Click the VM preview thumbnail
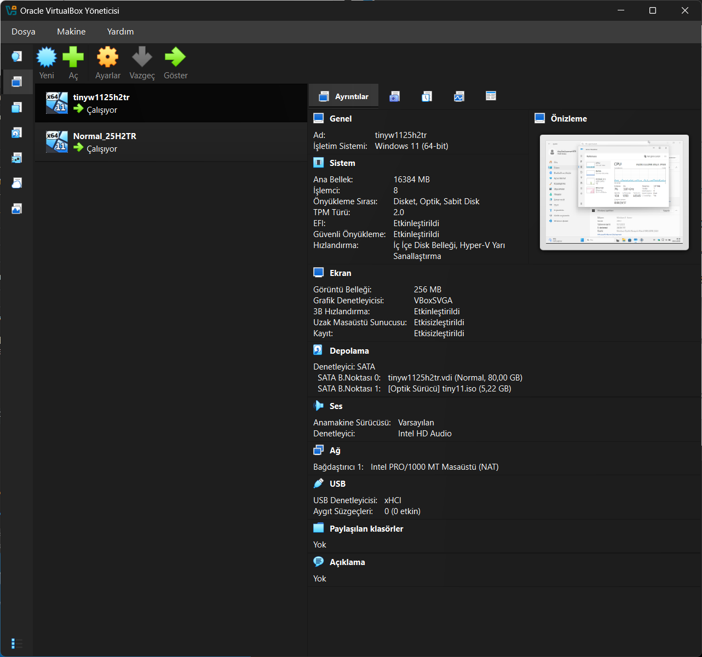 pos(614,192)
